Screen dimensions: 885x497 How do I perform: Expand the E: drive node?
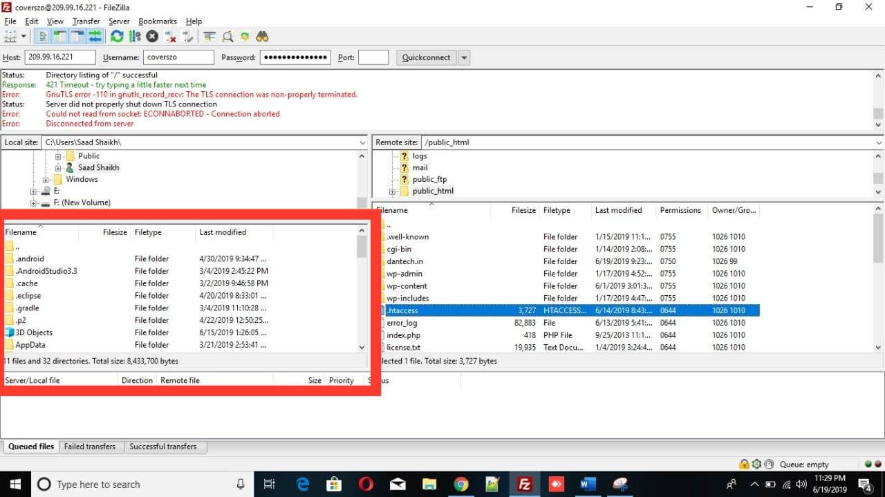coord(33,191)
